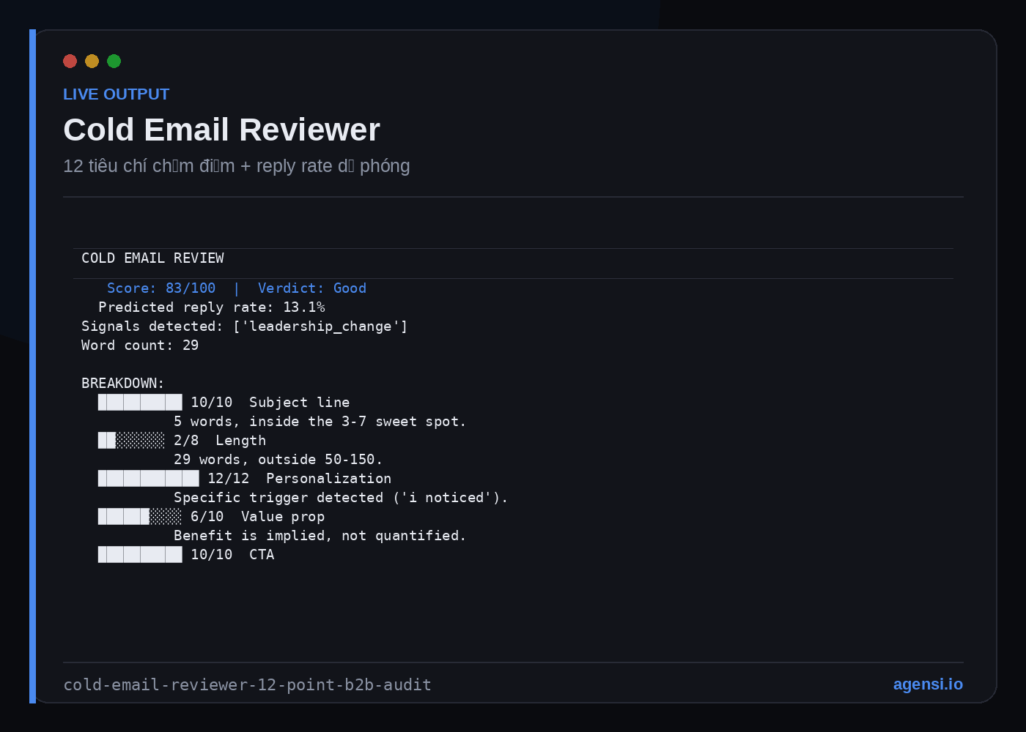The width and height of the screenshot is (1026, 732).
Task: Click the 10/10 Subject line text
Action: coord(270,403)
